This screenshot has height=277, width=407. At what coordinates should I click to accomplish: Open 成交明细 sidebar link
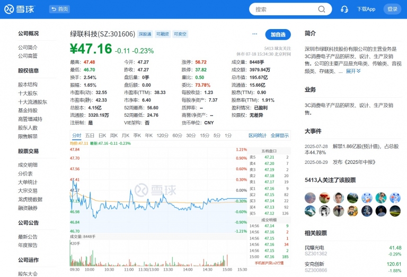[x=28, y=165]
